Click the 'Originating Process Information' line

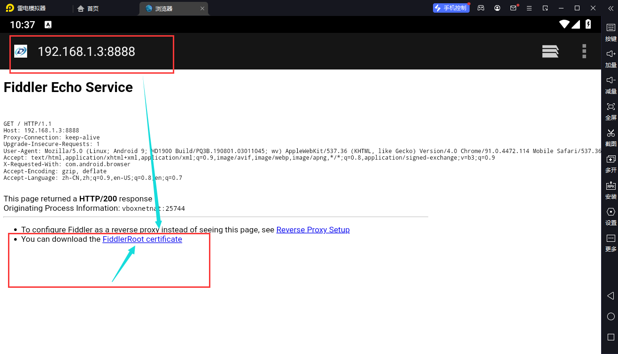point(94,208)
